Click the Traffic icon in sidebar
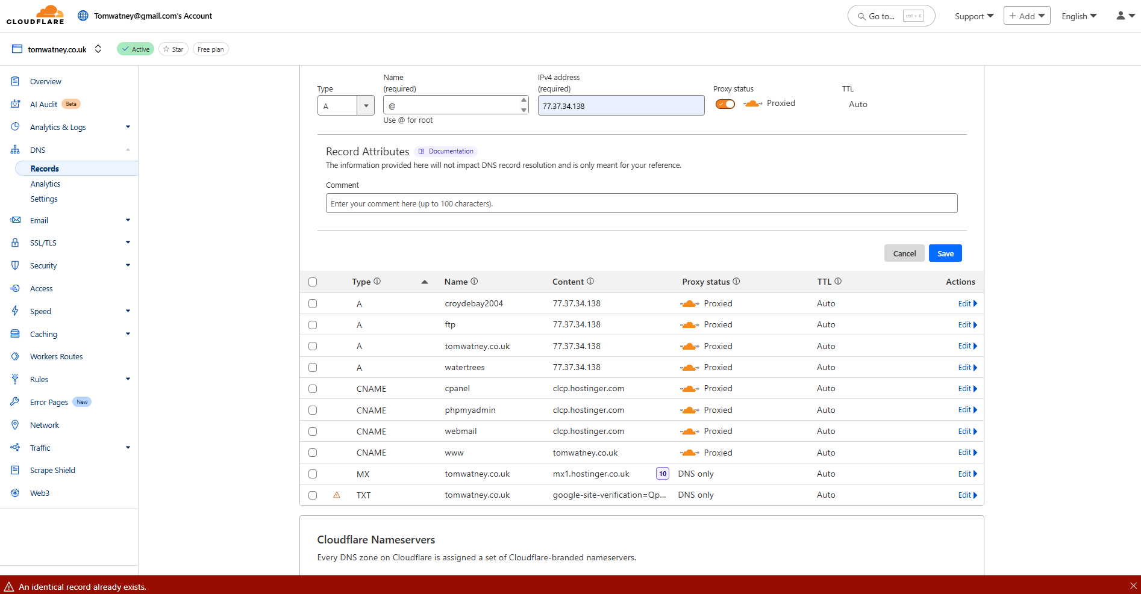Screen dimensions: 1141x594 click(x=16, y=448)
